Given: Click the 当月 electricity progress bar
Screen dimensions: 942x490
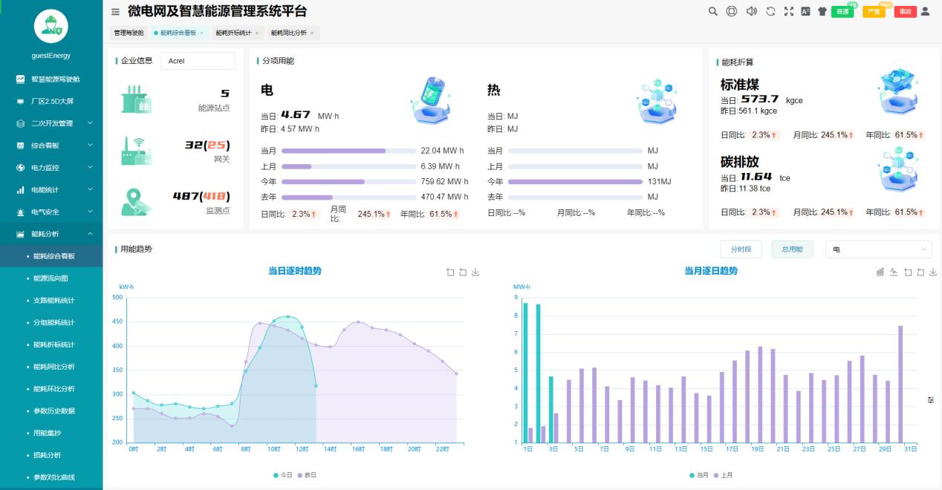Looking at the screenshot, I should (348, 151).
